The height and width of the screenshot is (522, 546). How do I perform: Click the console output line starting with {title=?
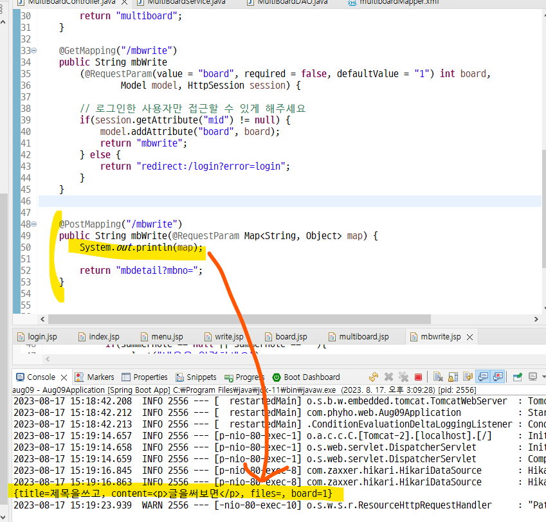[x=173, y=494]
